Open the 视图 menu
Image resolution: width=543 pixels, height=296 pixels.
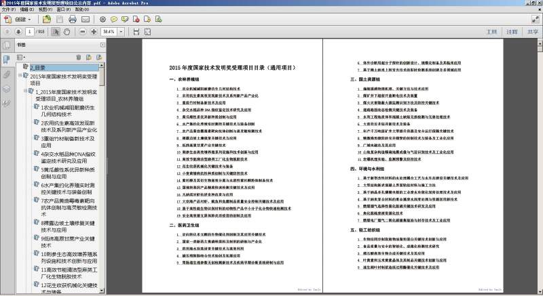(x=45, y=9)
